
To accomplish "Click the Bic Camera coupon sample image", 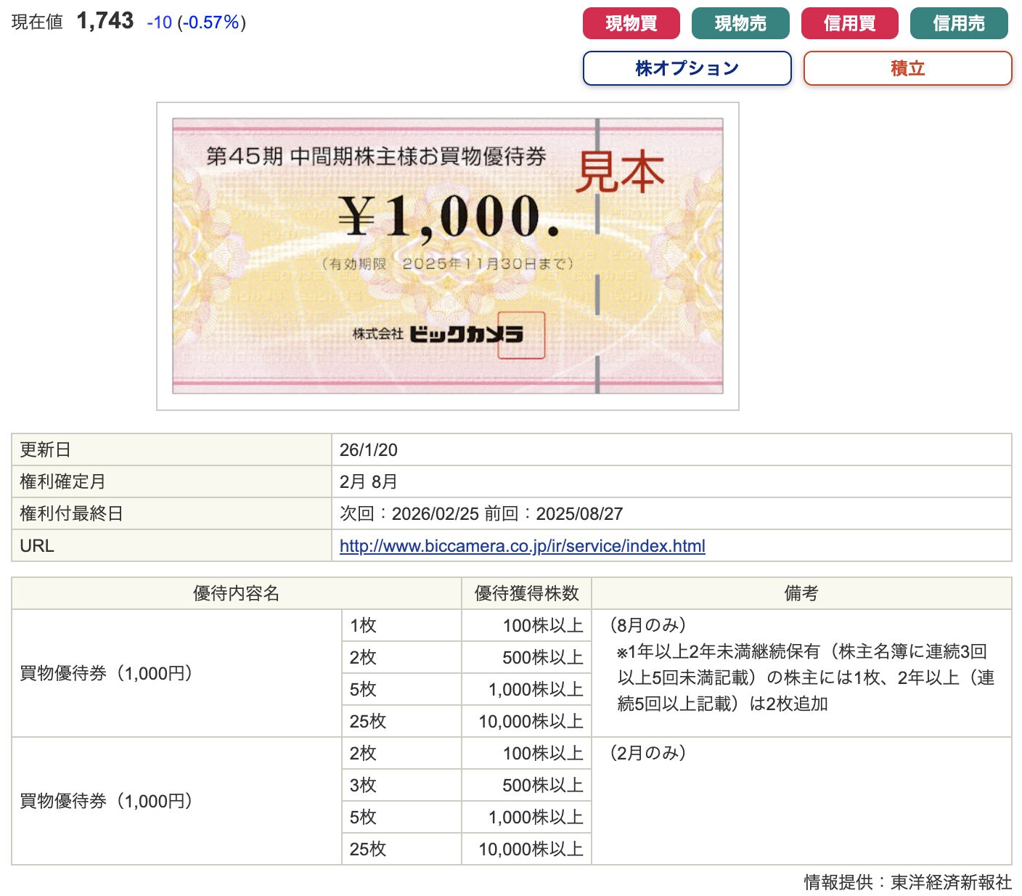I will pos(447,256).
